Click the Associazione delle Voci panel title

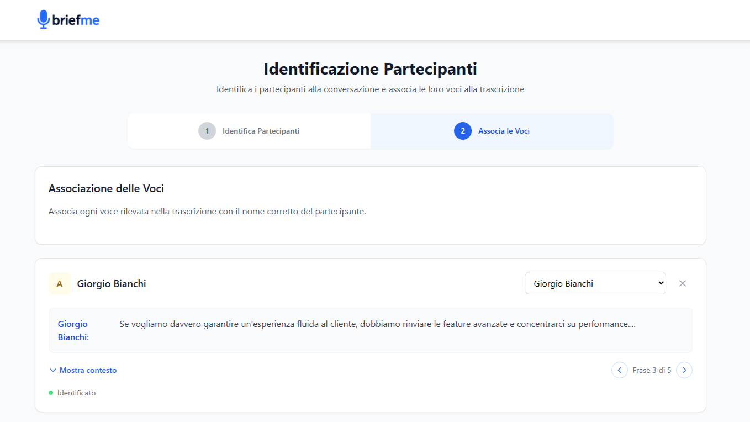(105, 188)
